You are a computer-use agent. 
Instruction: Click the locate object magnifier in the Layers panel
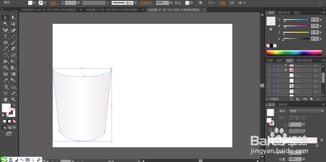pos(291,99)
